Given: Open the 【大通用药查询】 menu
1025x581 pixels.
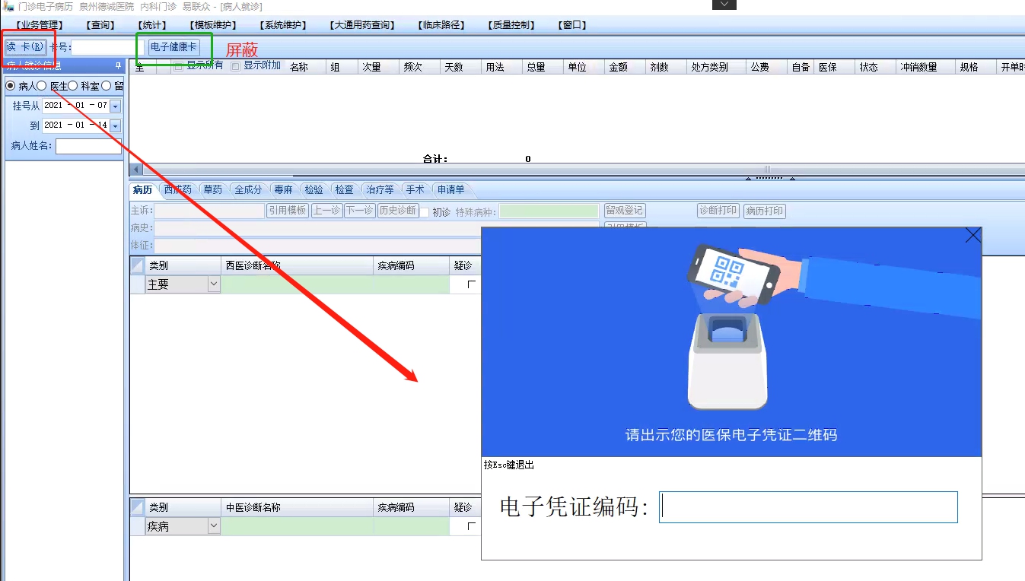Looking at the screenshot, I should point(363,25).
